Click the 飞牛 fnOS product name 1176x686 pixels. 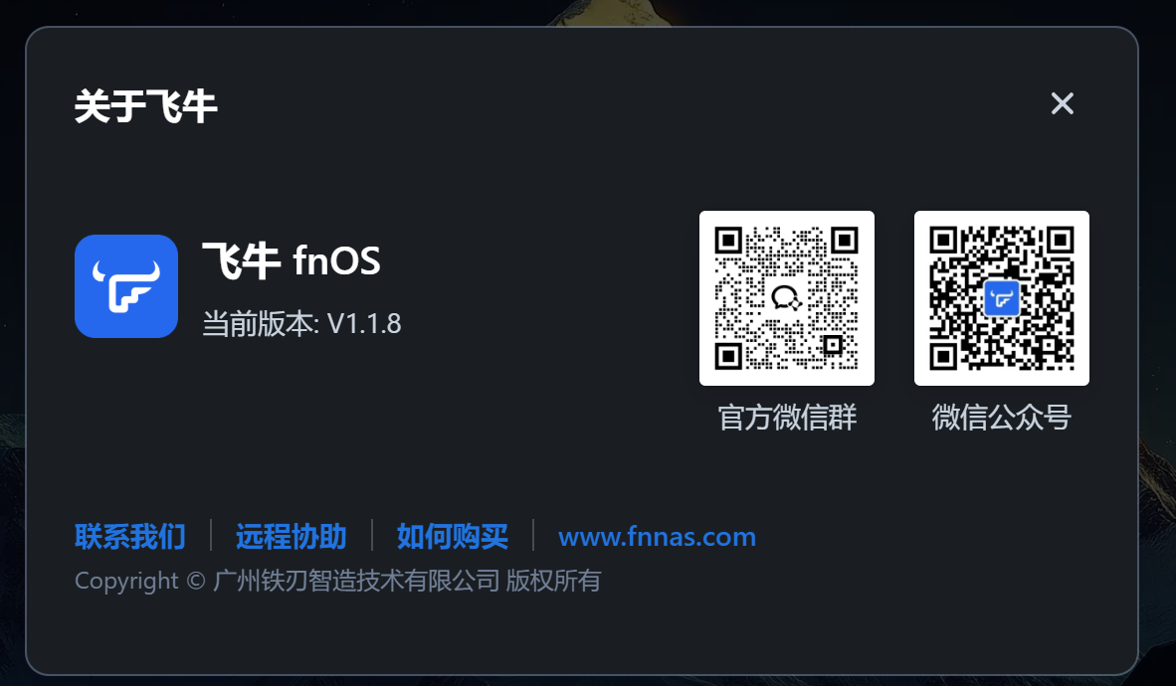pos(291,260)
